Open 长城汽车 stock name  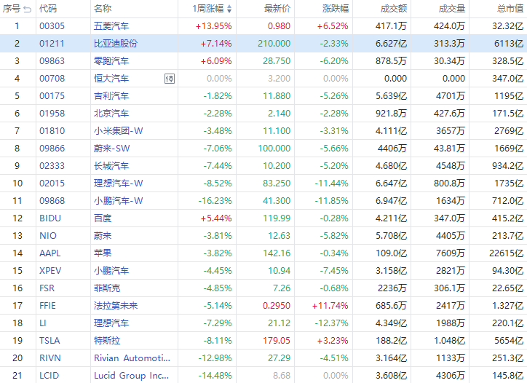click(111, 166)
